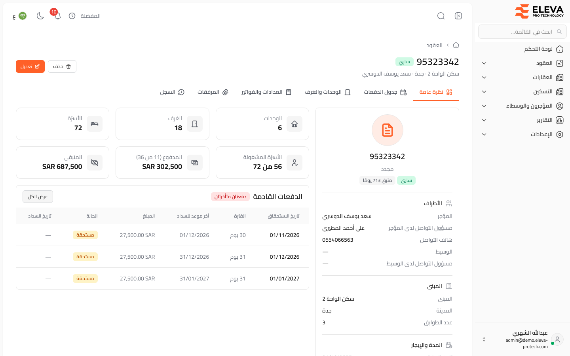Click الأسرّة card bed icon
This screenshot has height=356, width=570.
click(x=95, y=124)
